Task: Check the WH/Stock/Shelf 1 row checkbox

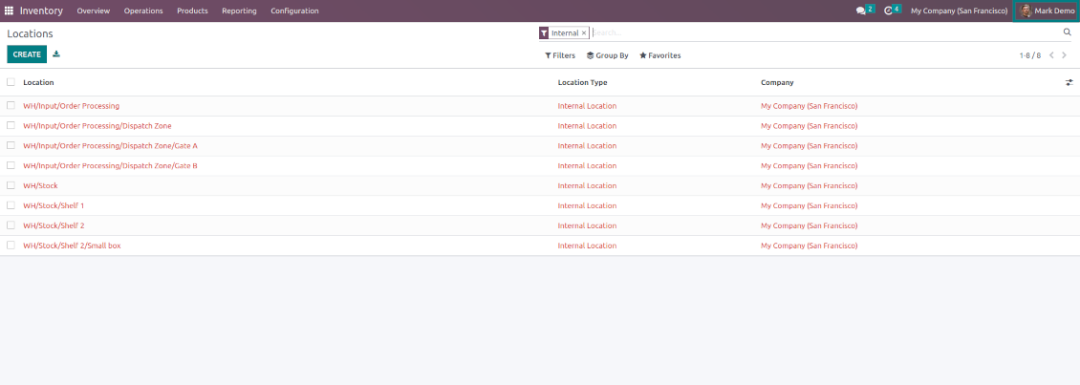Action: [x=11, y=205]
